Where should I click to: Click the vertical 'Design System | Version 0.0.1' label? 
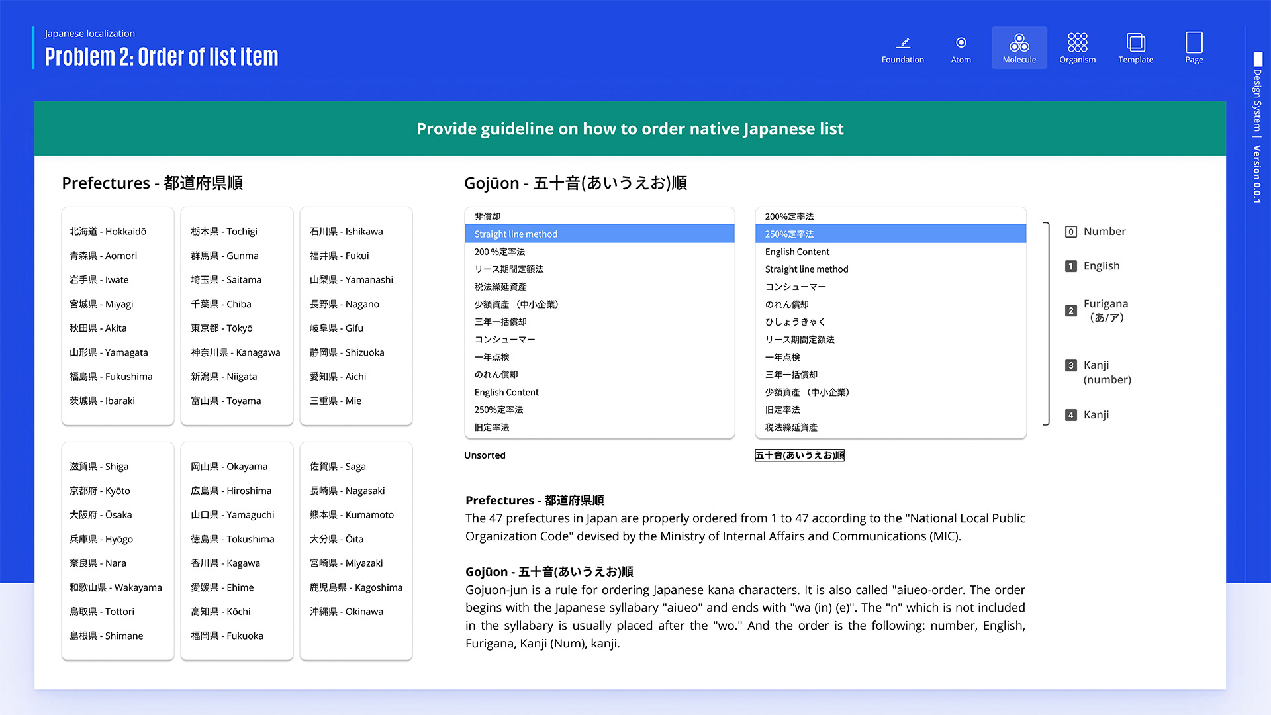[x=1257, y=136]
